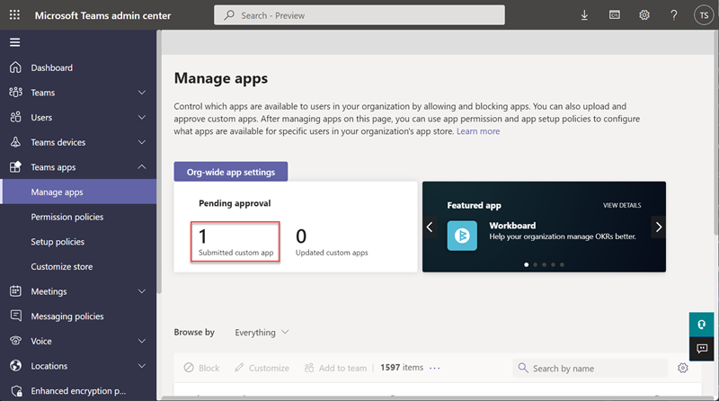Open the app launcher waffle icon

[x=14, y=14]
